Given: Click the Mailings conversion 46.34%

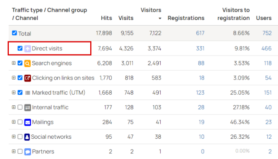Looking at the screenshot, I should pyautogui.click(x=240, y=122).
